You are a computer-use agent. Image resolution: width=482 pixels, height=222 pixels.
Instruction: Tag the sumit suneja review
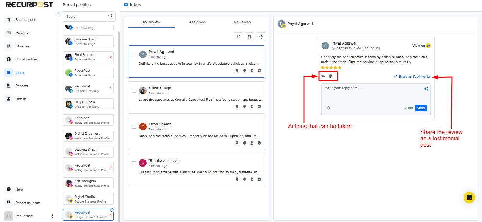point(244,106)
